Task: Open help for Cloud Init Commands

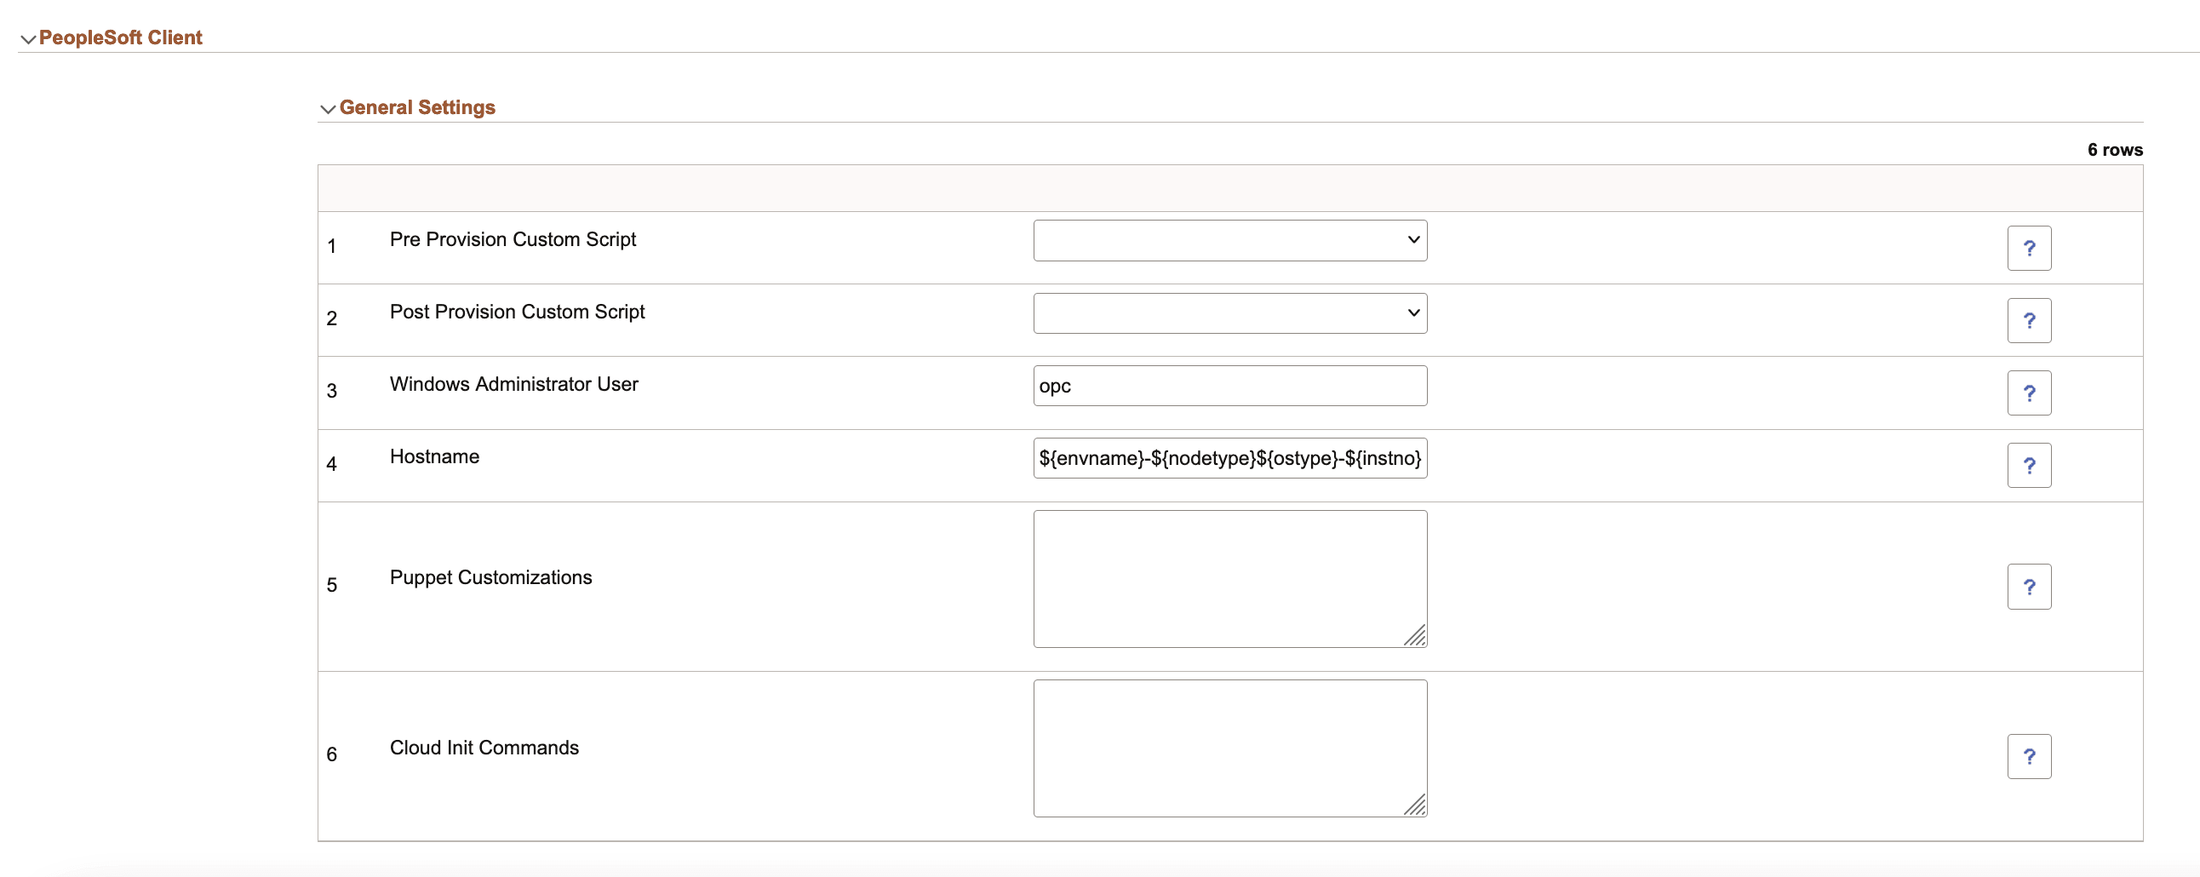Action: (2030, 756)
